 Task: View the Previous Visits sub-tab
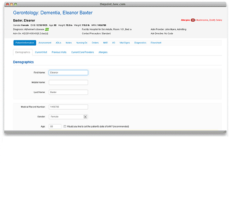59,52
